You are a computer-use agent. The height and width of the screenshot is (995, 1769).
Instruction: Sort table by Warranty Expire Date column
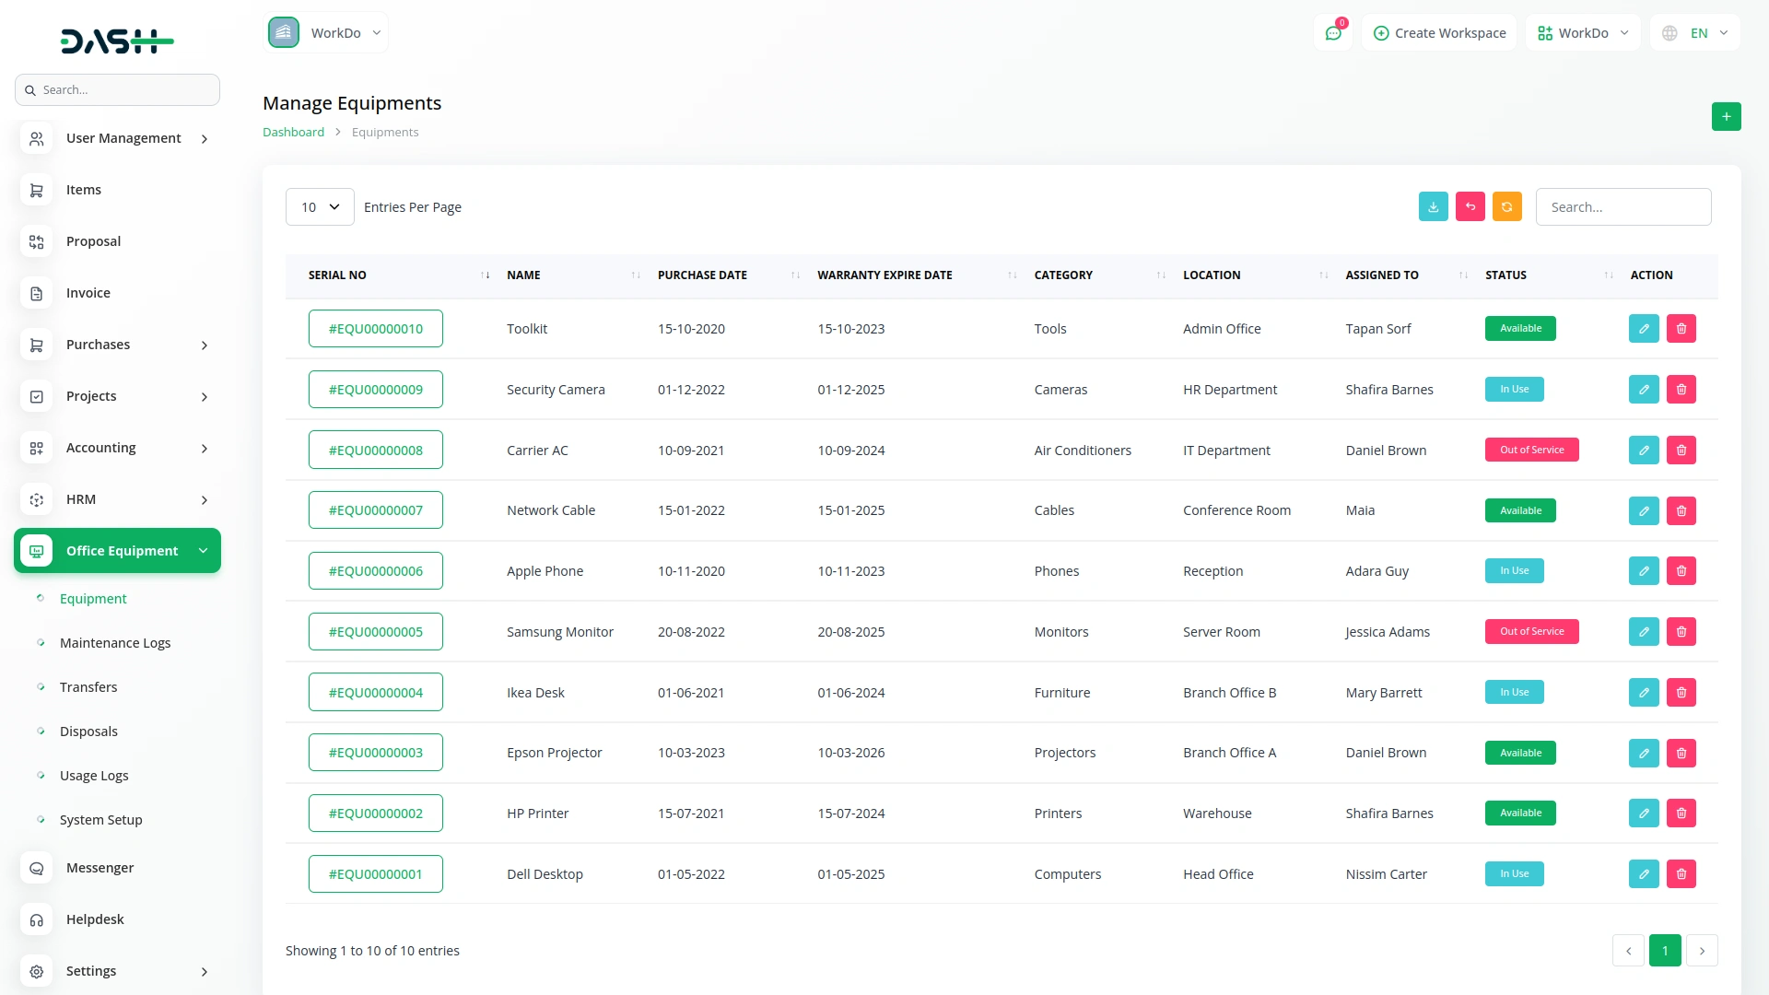pyautogui.click(x=884, y=275)
